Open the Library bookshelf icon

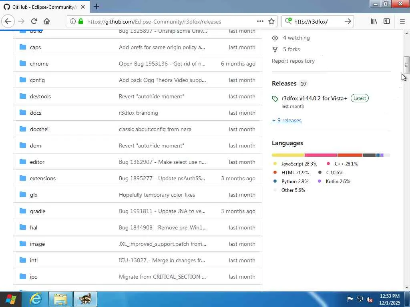coord(374,22)
